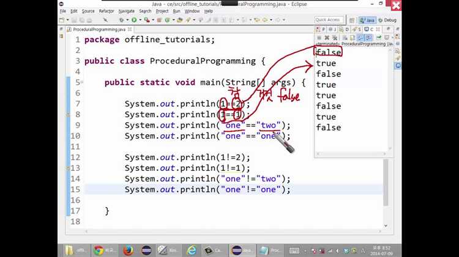459x257 pixels.
Task: Click the Clear Console icon
Action: click(x=345, y=38)
